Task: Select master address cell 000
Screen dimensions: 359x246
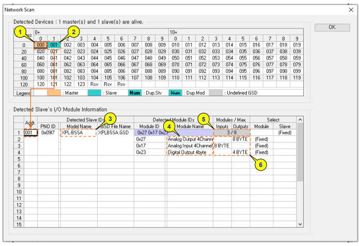Action: 39,45
